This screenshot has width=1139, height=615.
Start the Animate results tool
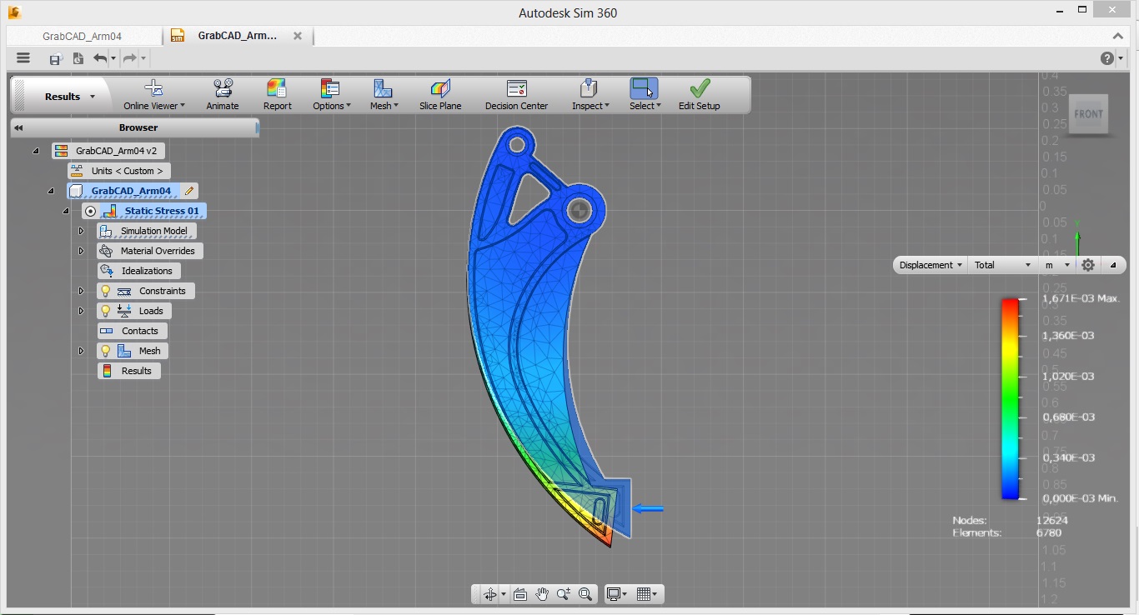click(223, 95)
